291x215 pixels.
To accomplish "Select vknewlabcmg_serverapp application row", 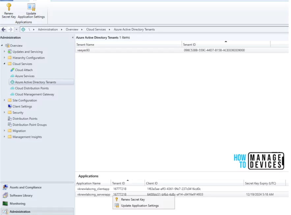I will (182, 195).
